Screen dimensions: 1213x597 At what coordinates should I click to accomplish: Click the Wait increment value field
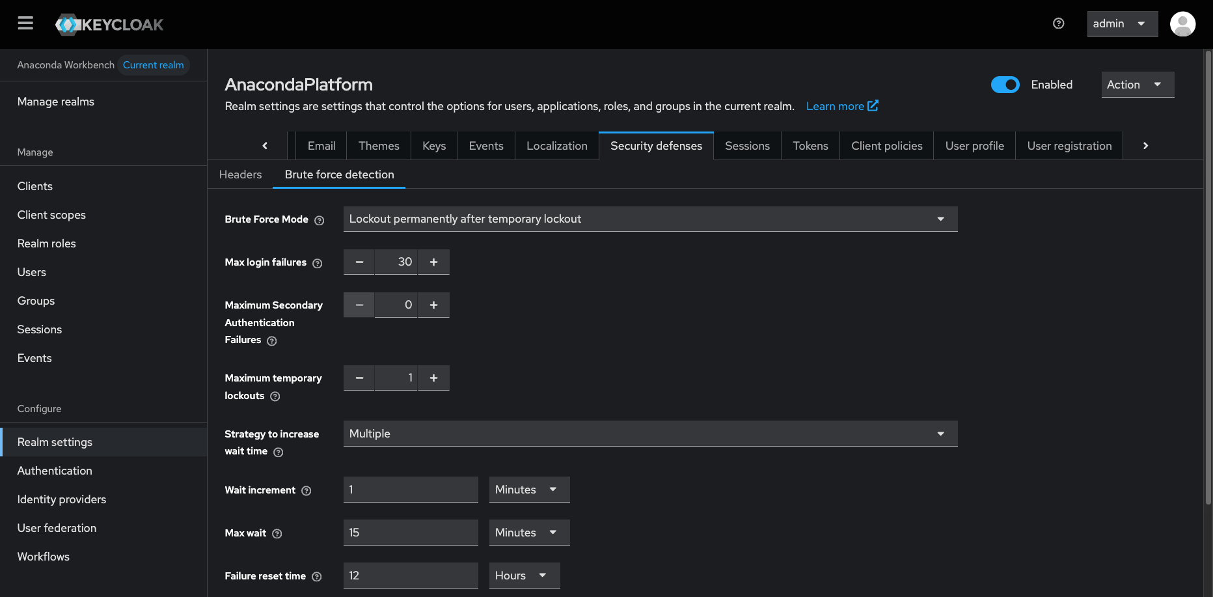point(411,490)
